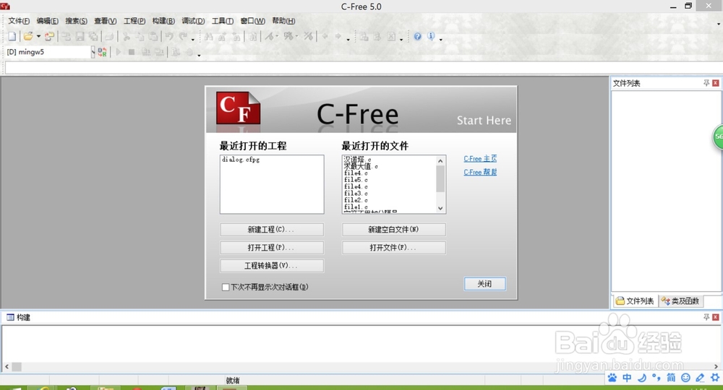Screen dimensions: 723x390
Task: Click recent files list scroll-down arrow
Action: click(440, 208)
